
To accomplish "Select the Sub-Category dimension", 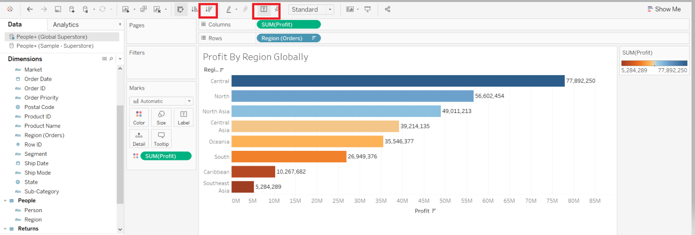I will click(x=42, y=192).
